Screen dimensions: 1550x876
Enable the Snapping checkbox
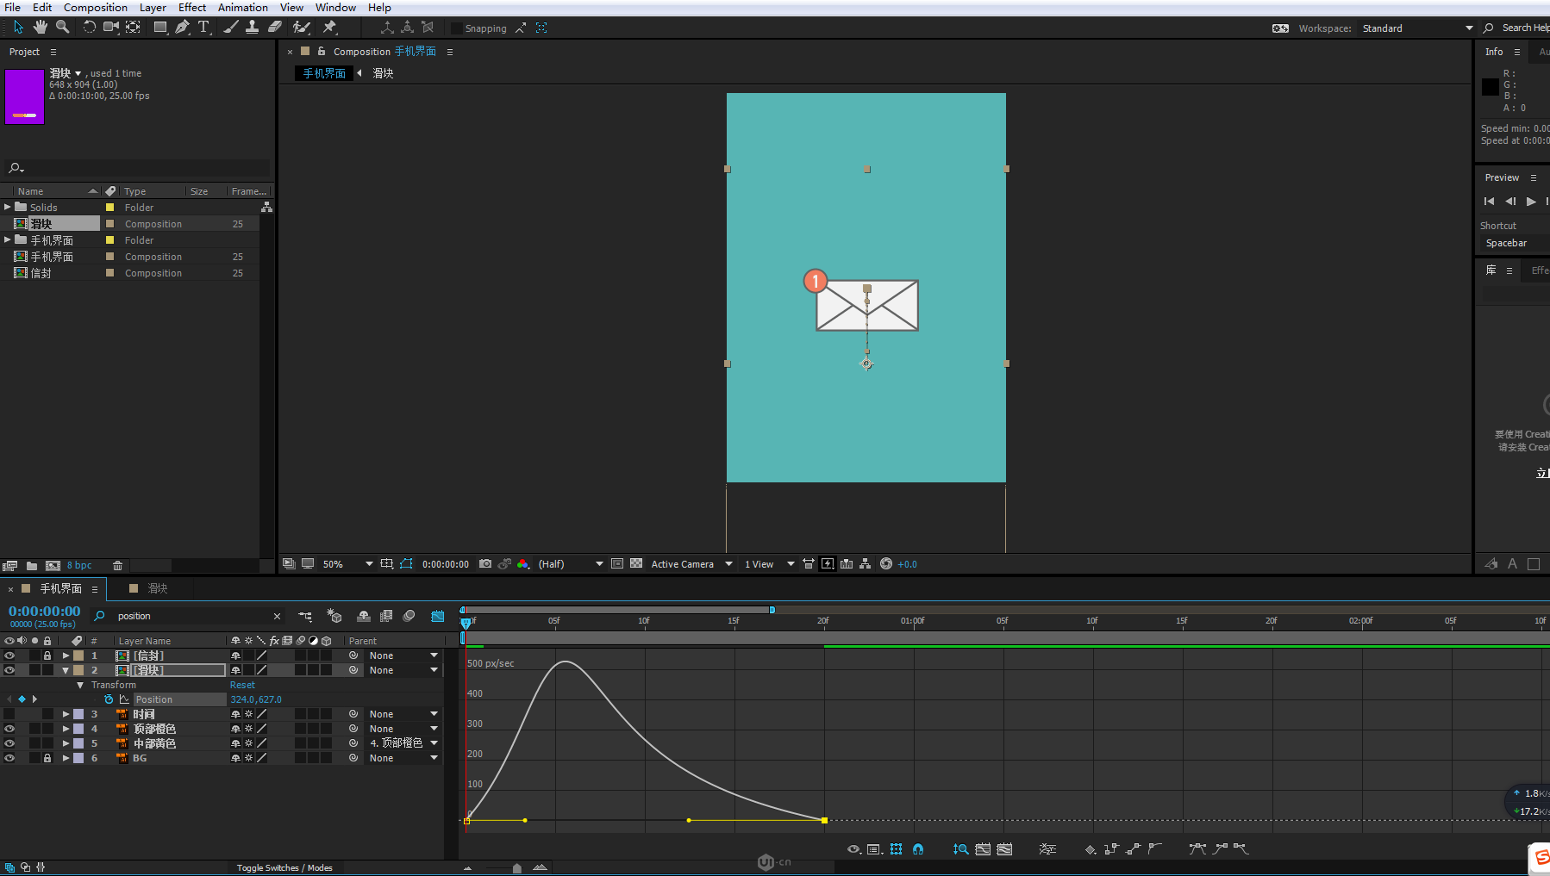click(457, 28)
